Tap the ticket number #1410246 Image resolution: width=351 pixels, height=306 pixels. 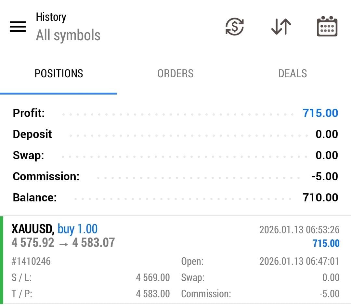[x=31, y=261]
